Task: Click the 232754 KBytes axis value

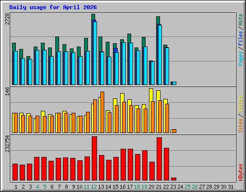Action: pos(7,144)
